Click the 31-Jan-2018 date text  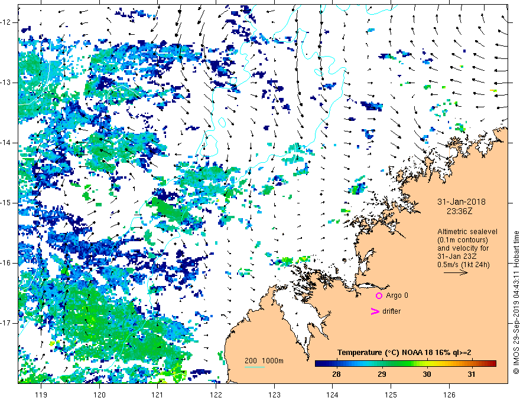(x=461, y=202)
